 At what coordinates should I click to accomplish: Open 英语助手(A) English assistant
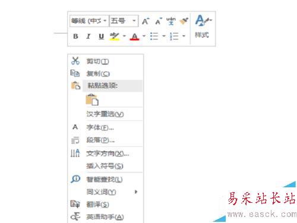pos(105,217)
